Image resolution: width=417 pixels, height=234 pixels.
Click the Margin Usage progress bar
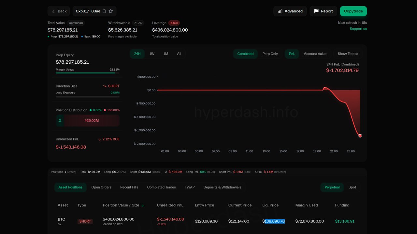[x=87, y=73]
